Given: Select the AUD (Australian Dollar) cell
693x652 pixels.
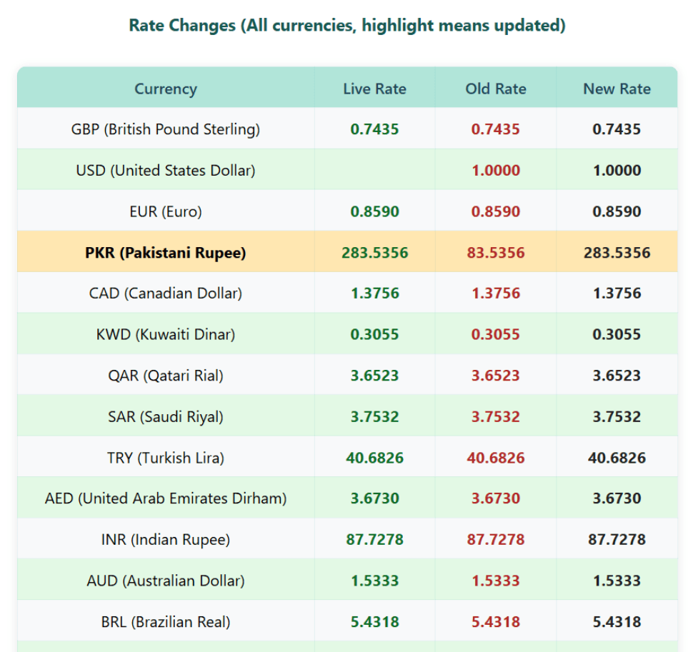Looking at the screenshot, I should pos(165,581).
